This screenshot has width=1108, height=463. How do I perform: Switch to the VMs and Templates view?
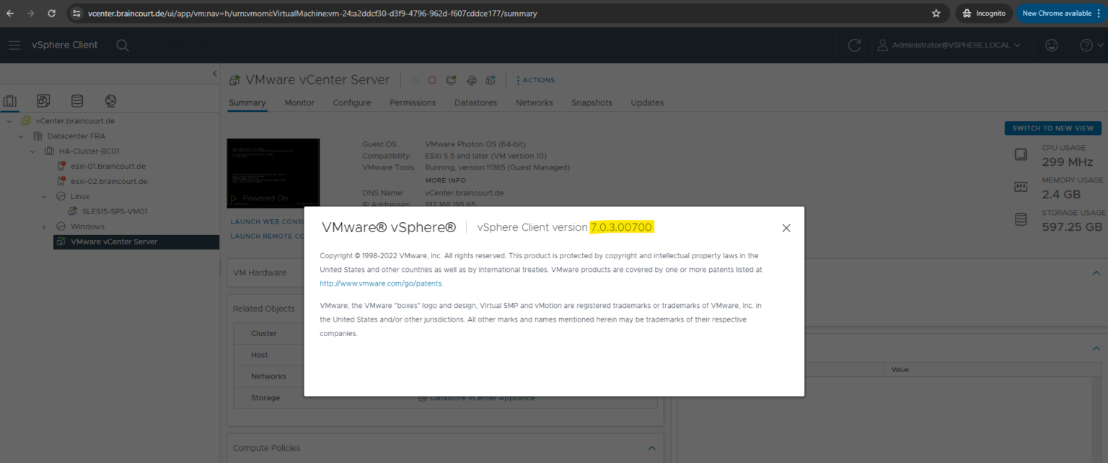tap(43, 100)
